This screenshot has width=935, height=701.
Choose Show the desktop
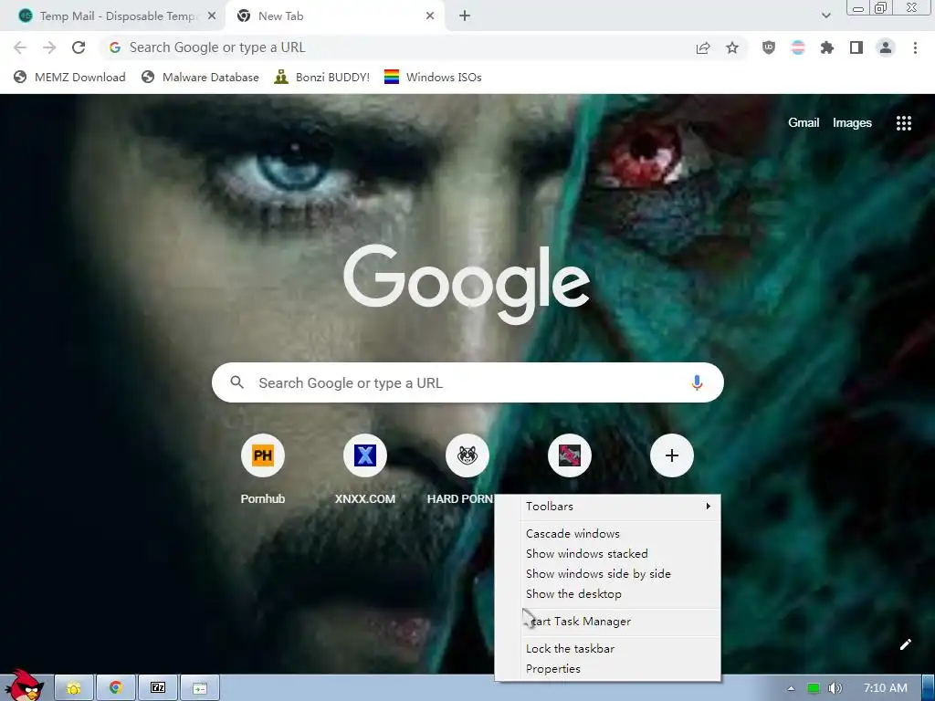pyautogui.click(x=607, y=594)
